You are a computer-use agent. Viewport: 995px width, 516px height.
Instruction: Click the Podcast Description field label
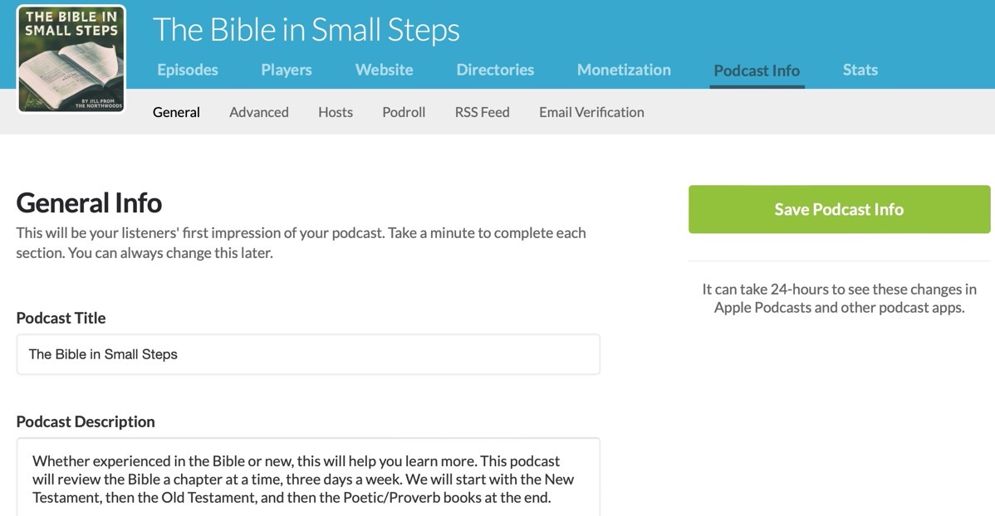(x=86, y=421)
